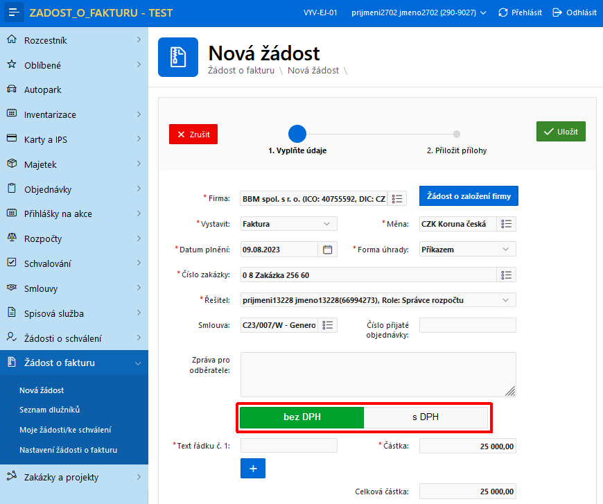The height and width of the screenshot is (504, 603).
Task: Expand the Forma úhrady dropdown
Action: (x=468, y=250)
